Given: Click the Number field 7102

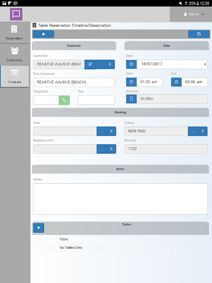Looking at the screenshot, I should click(x=166, y=149).
